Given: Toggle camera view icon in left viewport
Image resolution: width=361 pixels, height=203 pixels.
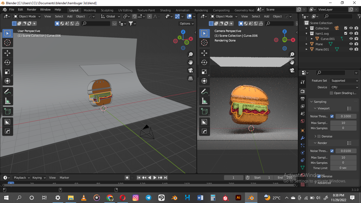Looking at the screenshot, I should [x=190, y=70].
